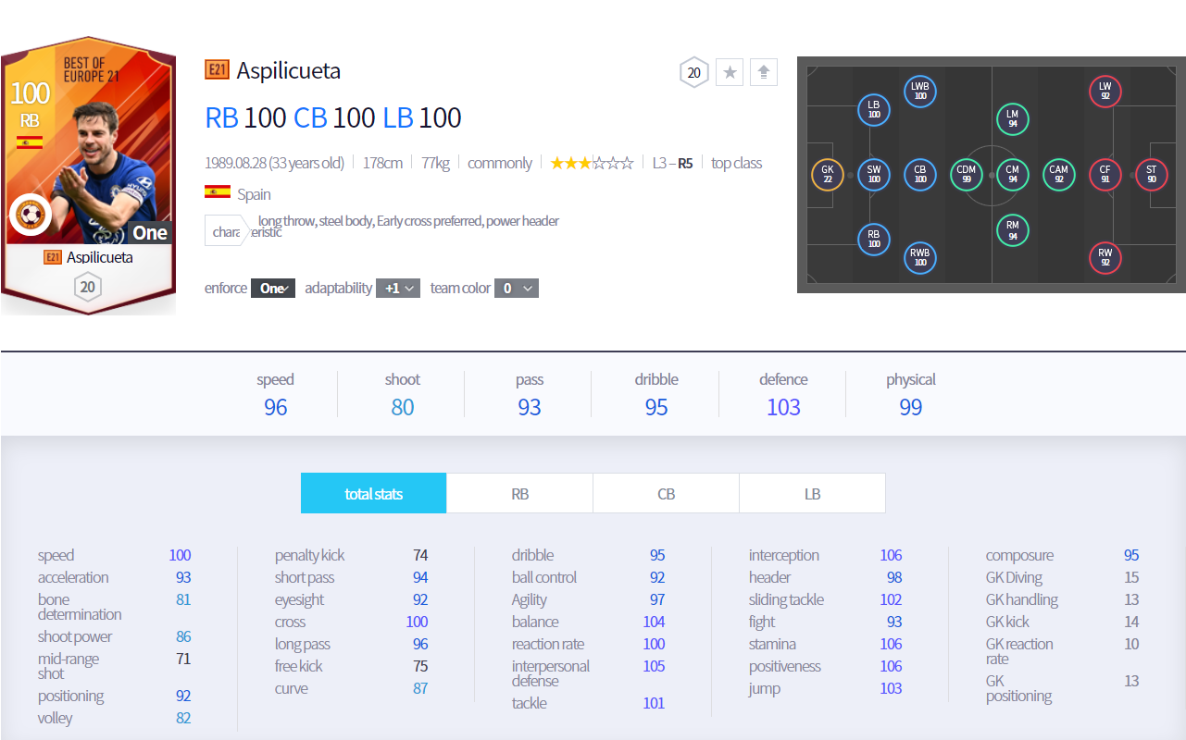This screenshot has width=1186, height=740.
Task: Click the star favorite icon
Action: click(730, 72)
